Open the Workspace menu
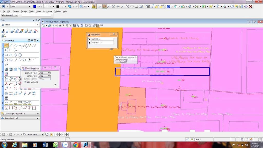 coord(48,11)
